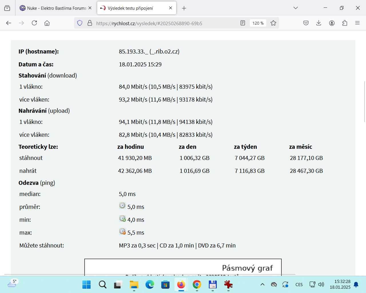Click the tracking protection shield icon

(x=80, y=23)
